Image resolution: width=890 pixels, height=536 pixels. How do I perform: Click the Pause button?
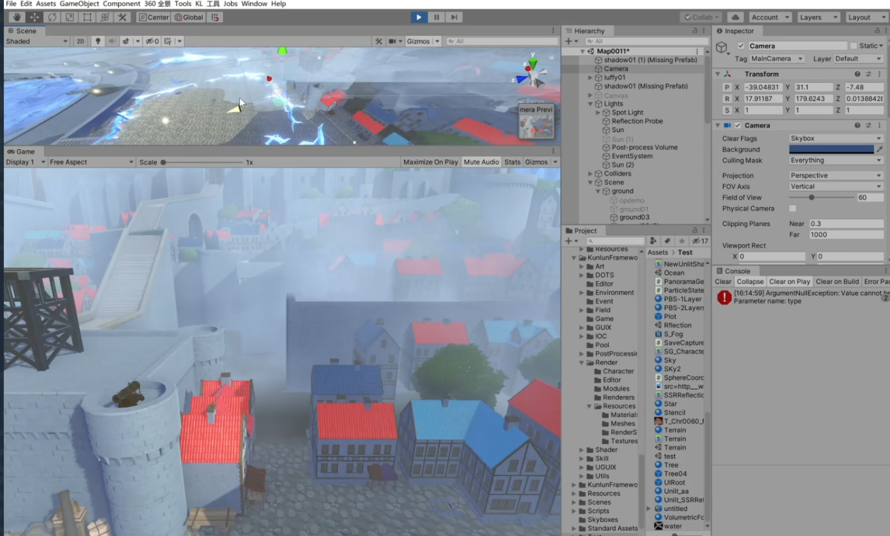click(x=436, y=17)
